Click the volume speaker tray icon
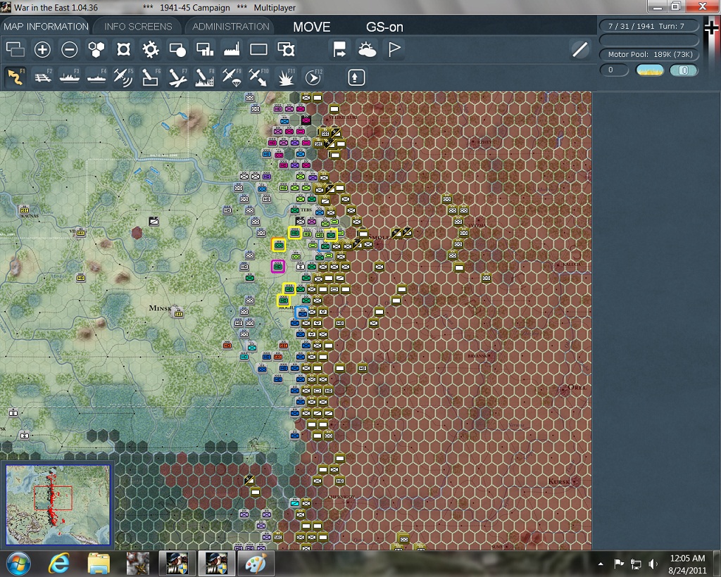This screenshot has height=577, width=721. [x=653, y=564]
